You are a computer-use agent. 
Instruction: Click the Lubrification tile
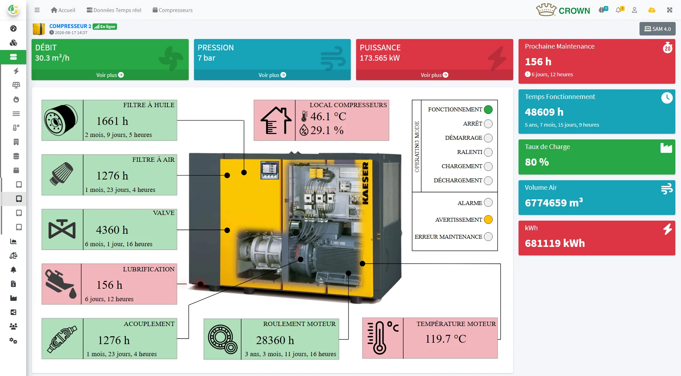109,284
